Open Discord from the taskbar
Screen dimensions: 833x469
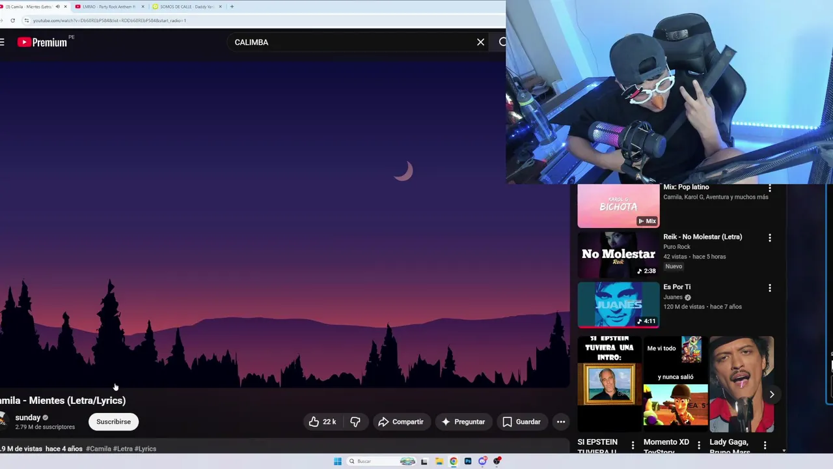(x=482, y=461)
